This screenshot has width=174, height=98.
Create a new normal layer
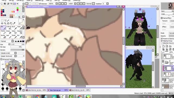[x=163, y=46]
